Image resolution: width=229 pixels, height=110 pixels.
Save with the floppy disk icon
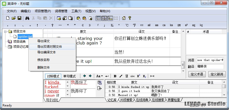pos(19,18)
